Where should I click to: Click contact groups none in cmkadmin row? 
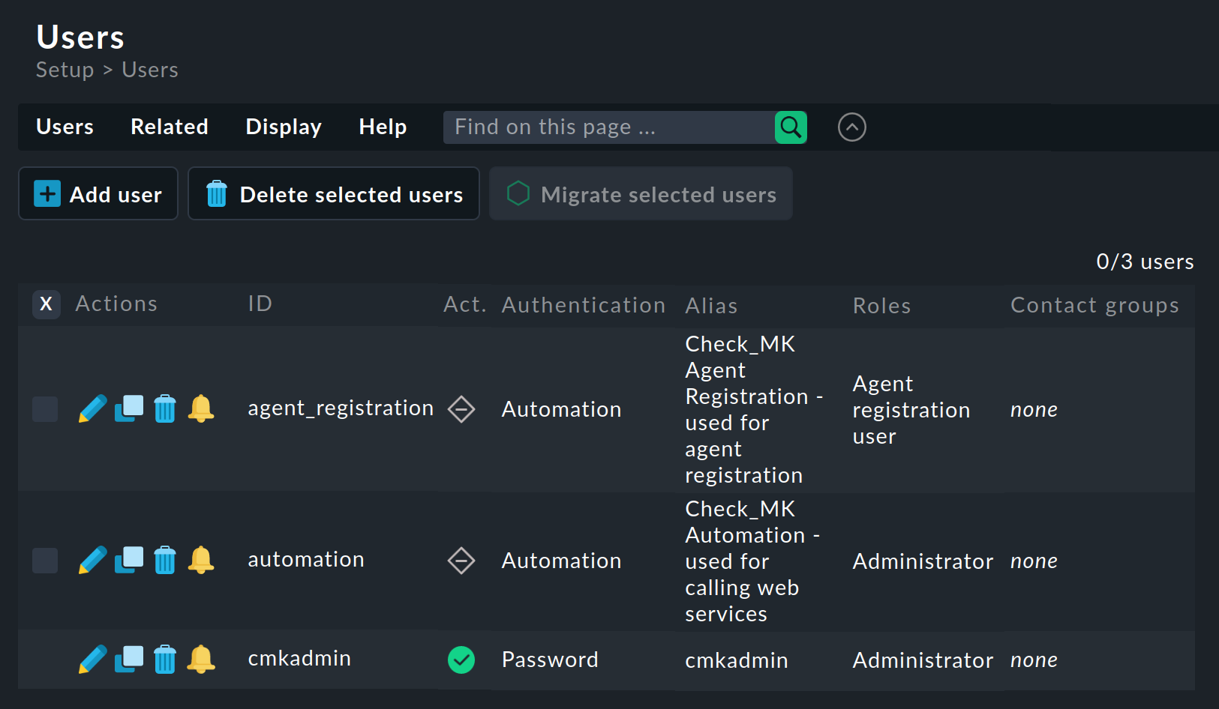tap(1034, 660)
